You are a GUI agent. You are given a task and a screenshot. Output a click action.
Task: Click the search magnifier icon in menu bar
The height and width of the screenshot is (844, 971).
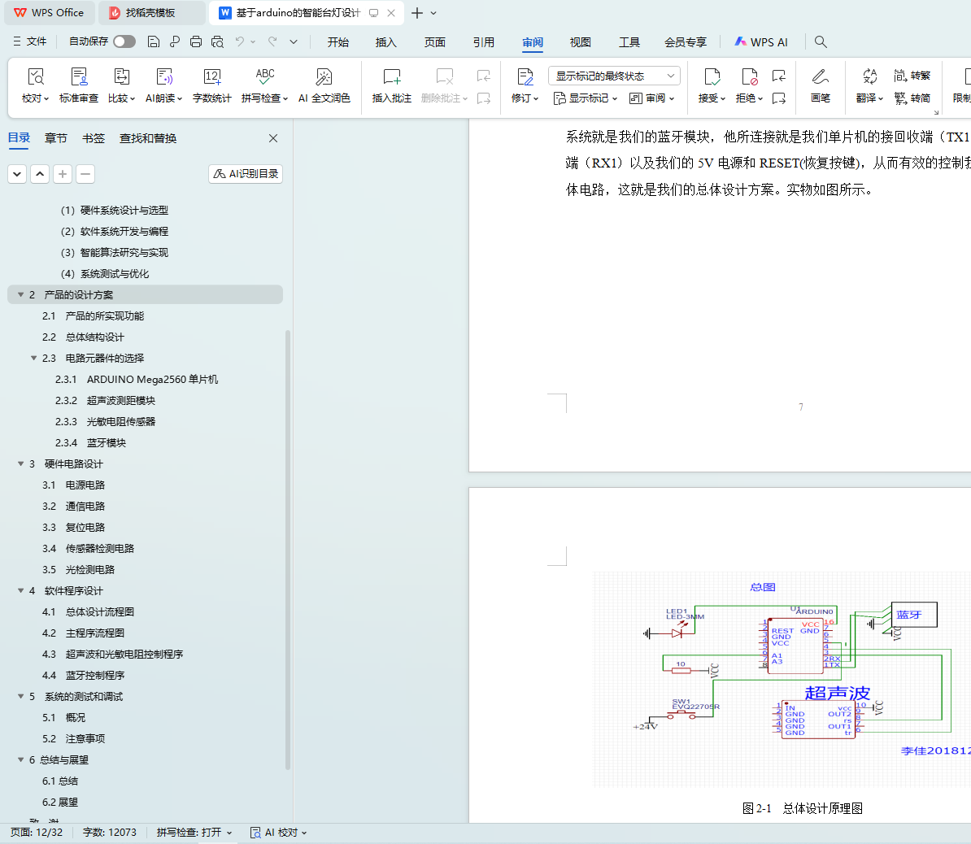point(821,41)
